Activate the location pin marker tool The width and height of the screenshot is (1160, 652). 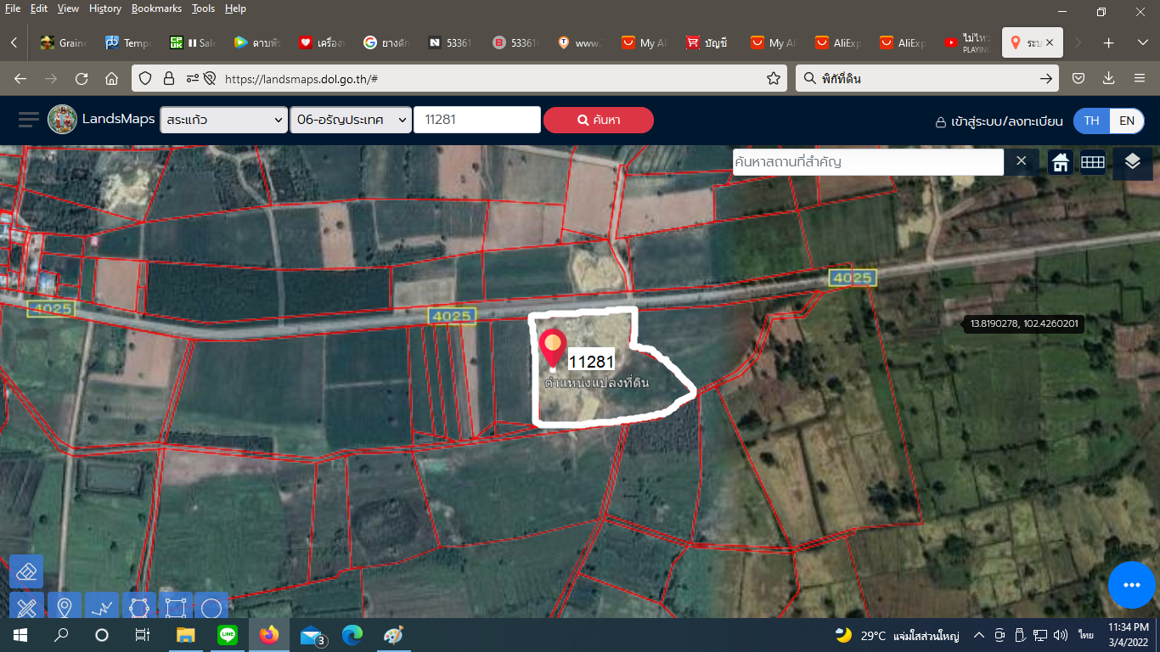tap(65, 607)
